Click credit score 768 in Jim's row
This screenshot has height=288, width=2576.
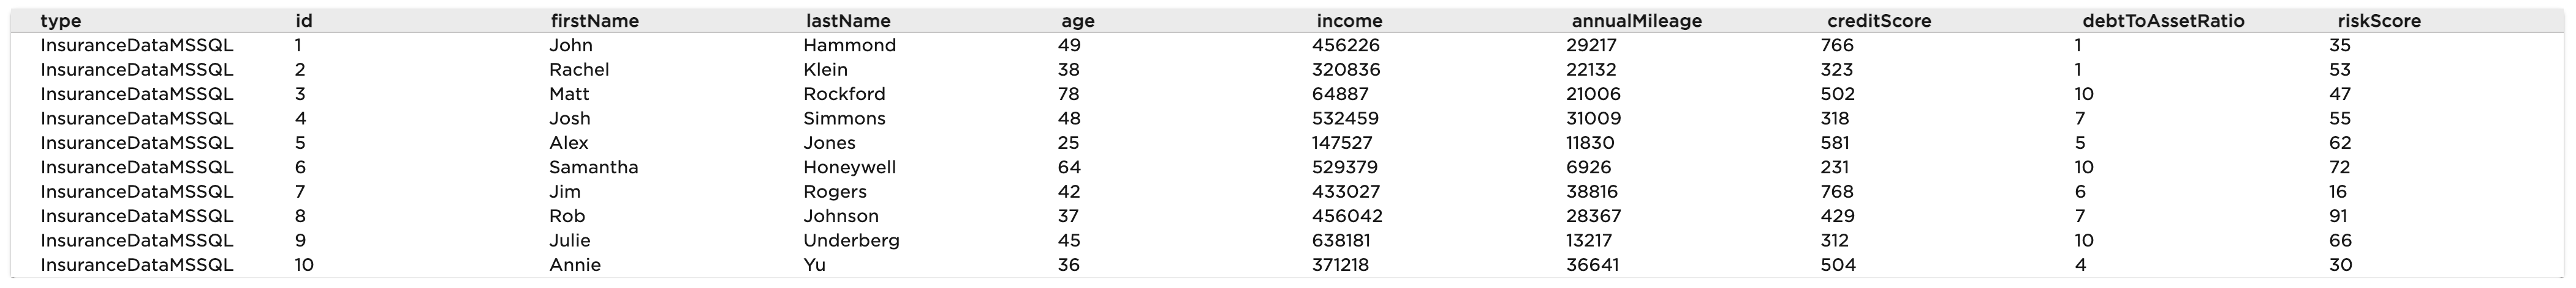tap(1837, 192)
